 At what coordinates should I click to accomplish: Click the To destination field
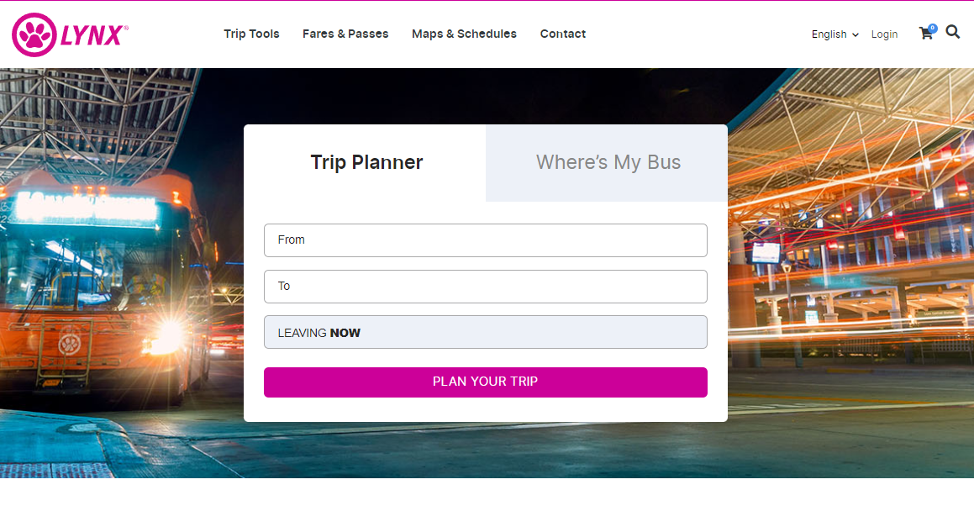(485, 287)
